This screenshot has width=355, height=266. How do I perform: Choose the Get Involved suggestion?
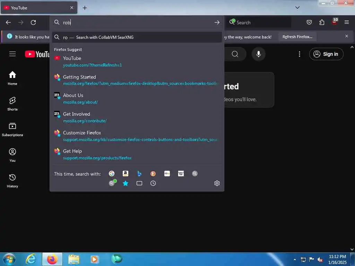click(x=137, y=117)
